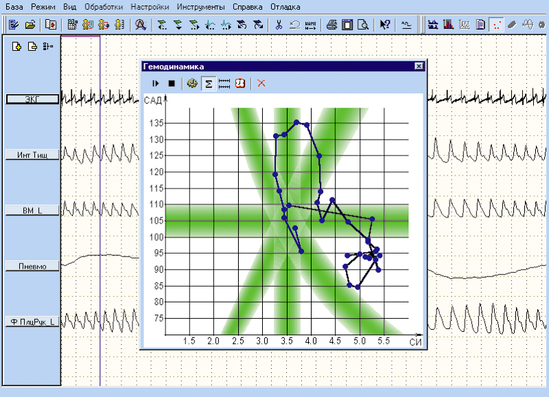Open the print preview magnifier icon

coord(363,25)
